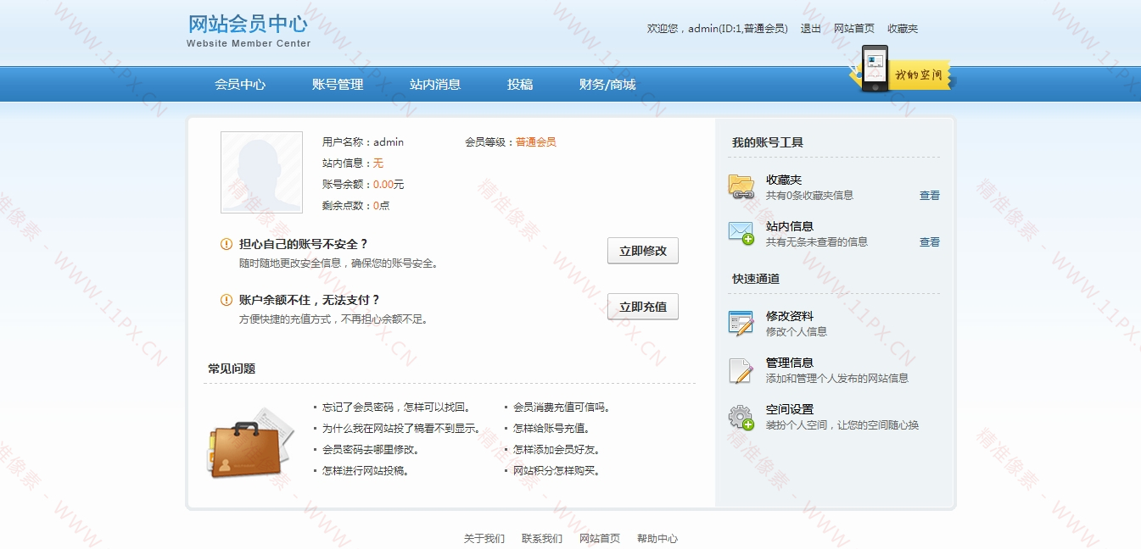
Task: Open FAQ 忘记了会员密码，怎样可以找回
Action: point(396,408)
